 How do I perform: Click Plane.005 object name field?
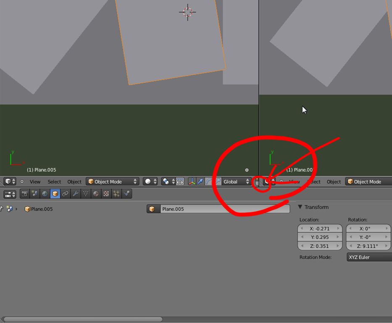click(x=225, y=209)
